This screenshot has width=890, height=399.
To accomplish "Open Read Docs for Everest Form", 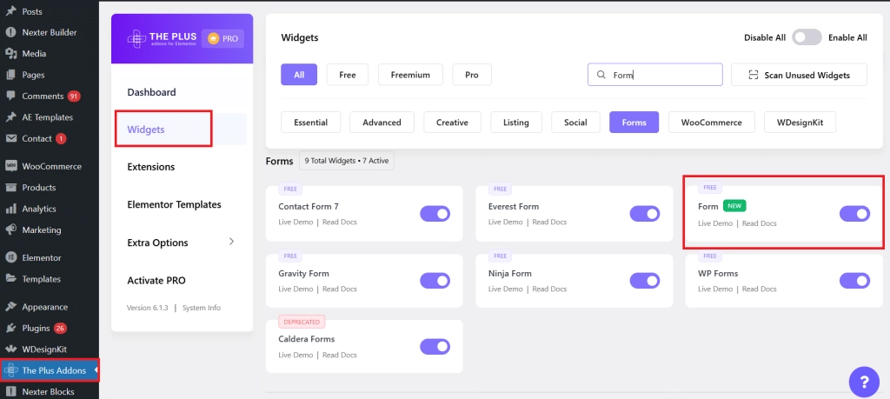I will [x=549, y=222].
